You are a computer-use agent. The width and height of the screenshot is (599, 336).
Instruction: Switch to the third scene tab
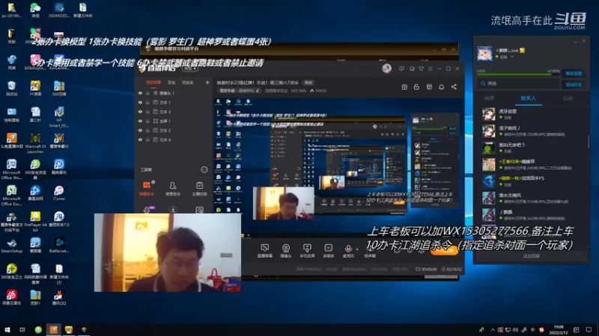tap(188, 82)
